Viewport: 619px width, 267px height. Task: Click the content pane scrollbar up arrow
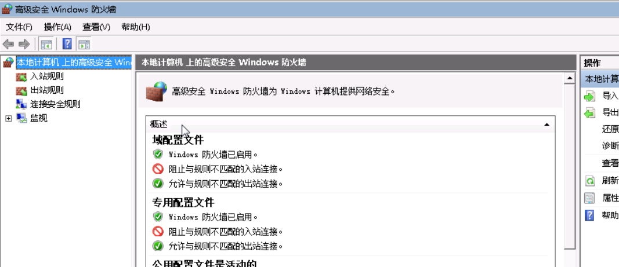coord(570,79)
